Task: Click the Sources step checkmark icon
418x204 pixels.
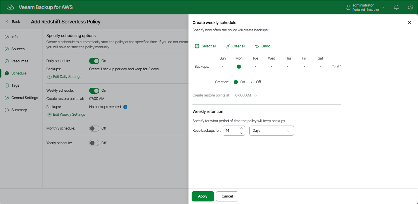Action: pos(7,49)
